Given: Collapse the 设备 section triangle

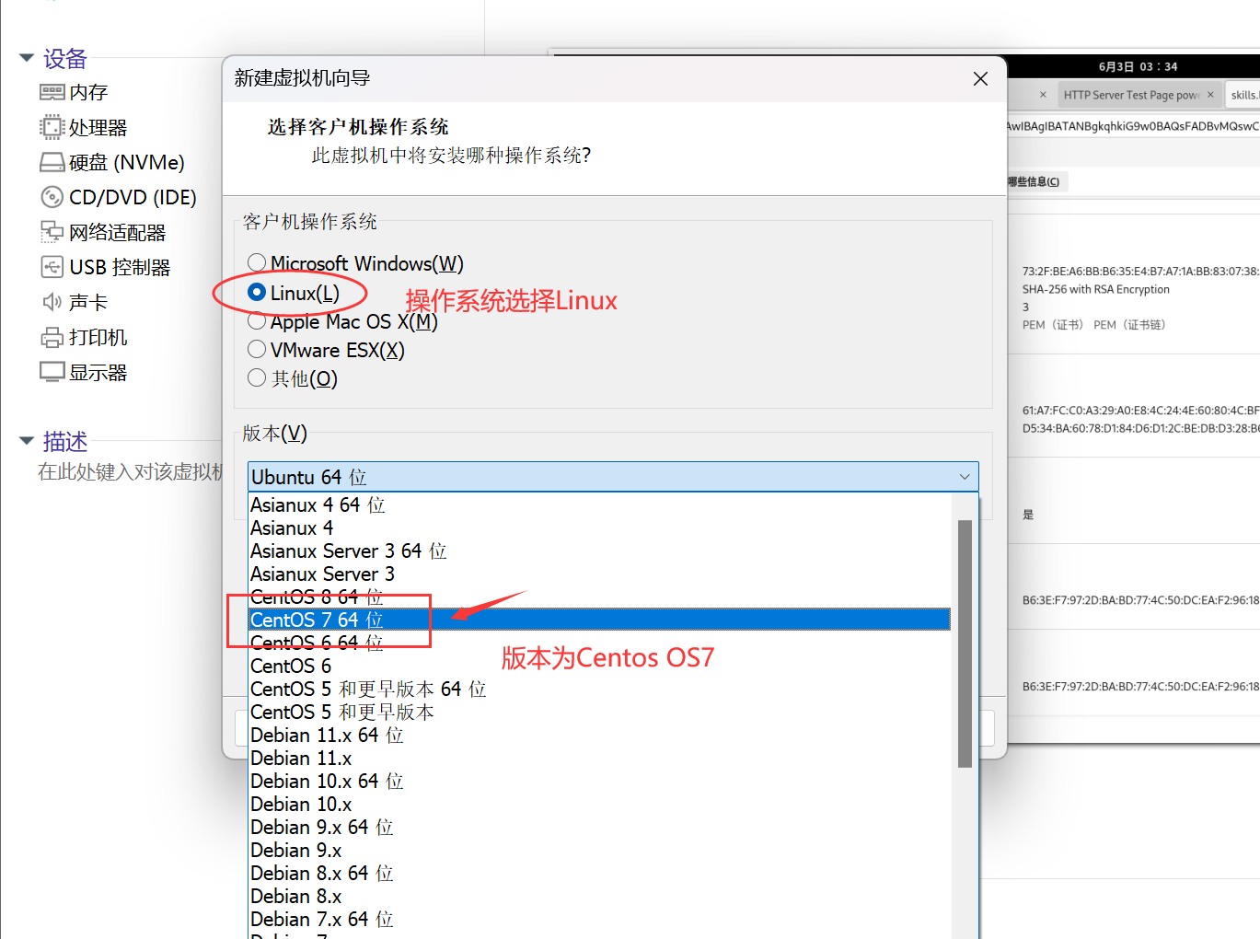Looking at the screenshot, I should pyautogui.click(x=27, y=58).
